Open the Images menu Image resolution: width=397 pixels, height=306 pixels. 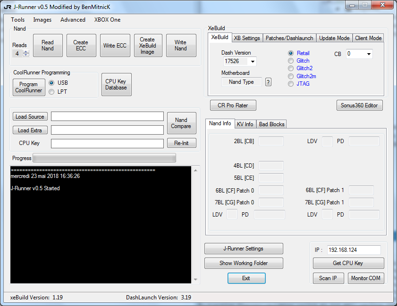(42, 20)
